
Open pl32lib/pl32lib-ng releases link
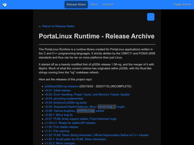click(61, 86)
